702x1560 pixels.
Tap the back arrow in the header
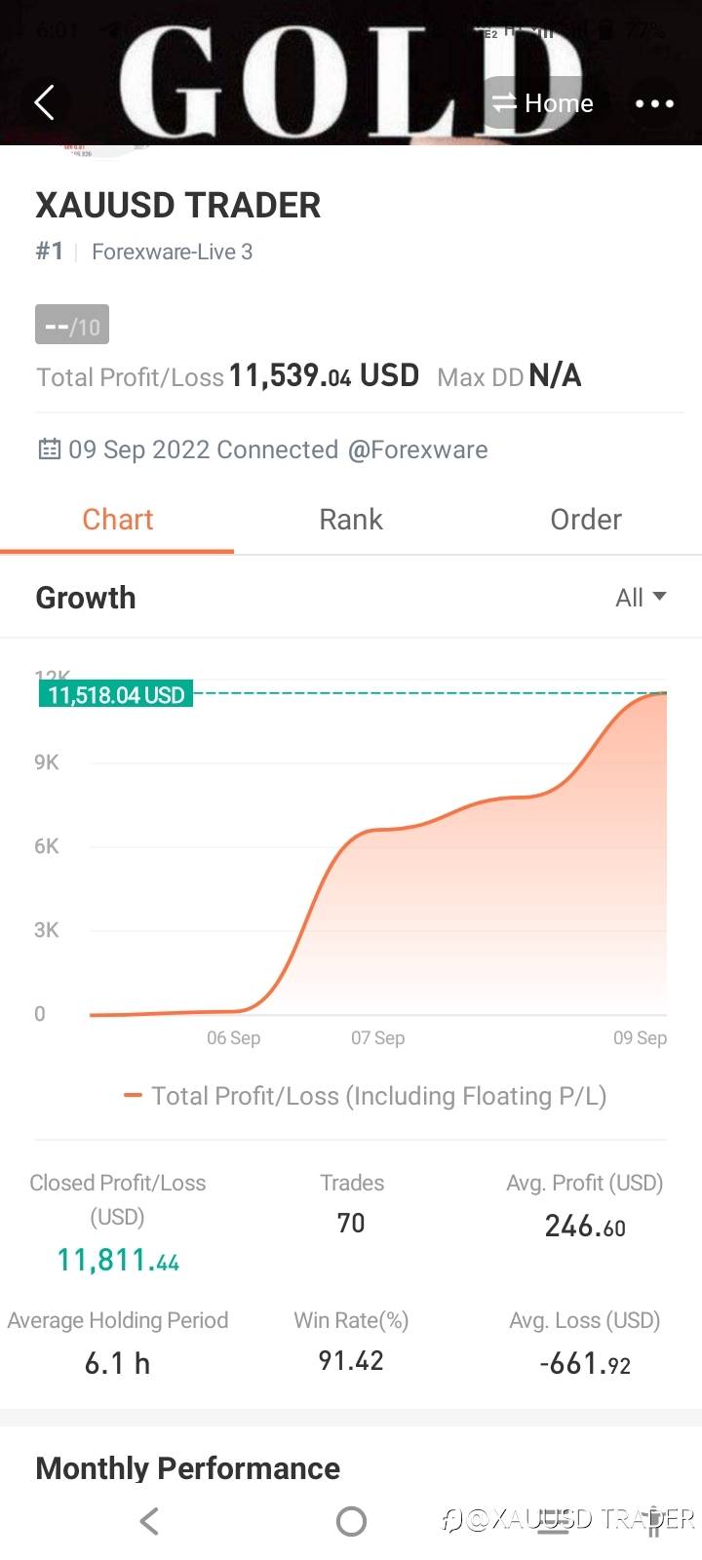[45, 102]
